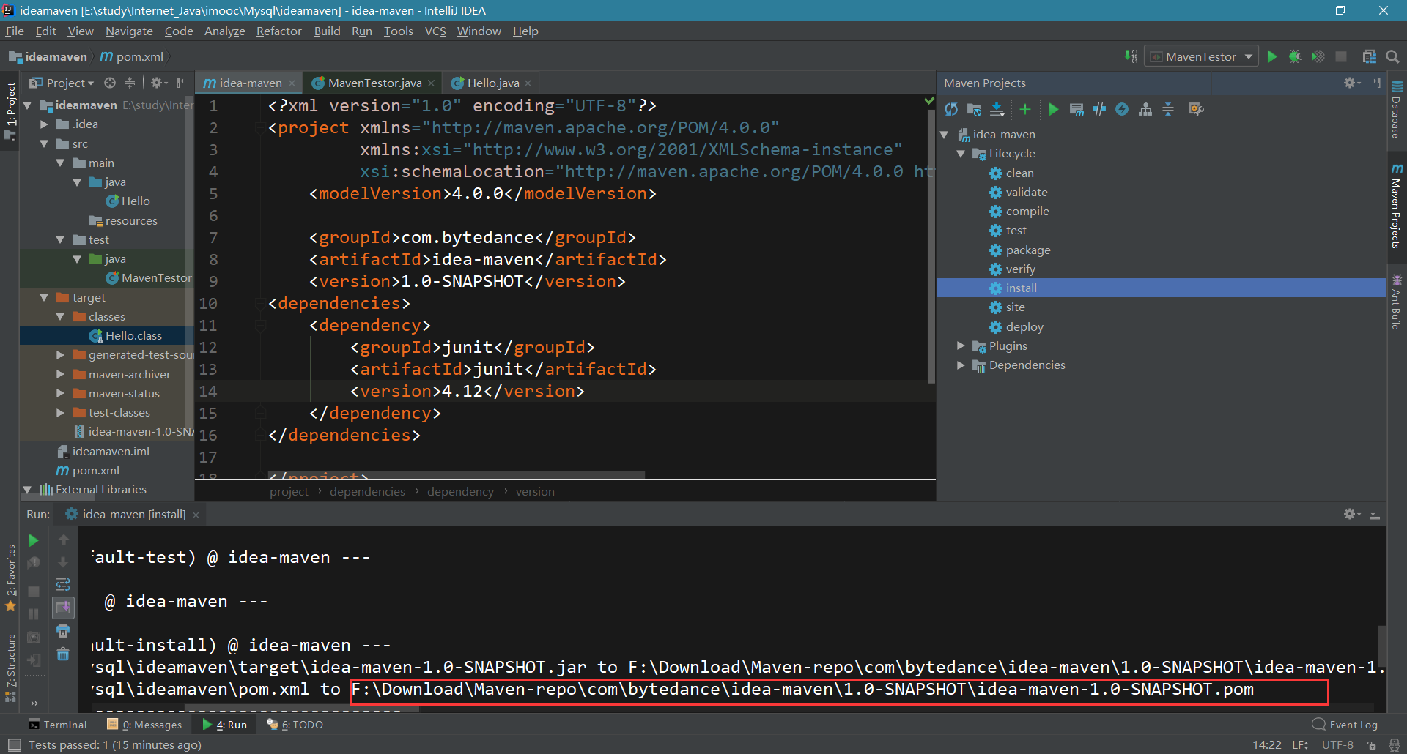Switch to the MavenTestor.java editor tab
Image resolution: width=1407 pixels, height=754 pixels.
tap(374, 83)
